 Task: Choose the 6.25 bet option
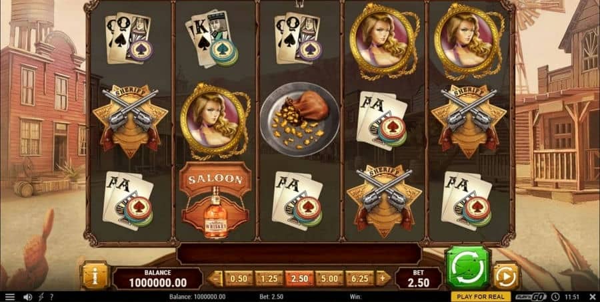[360, 278]
